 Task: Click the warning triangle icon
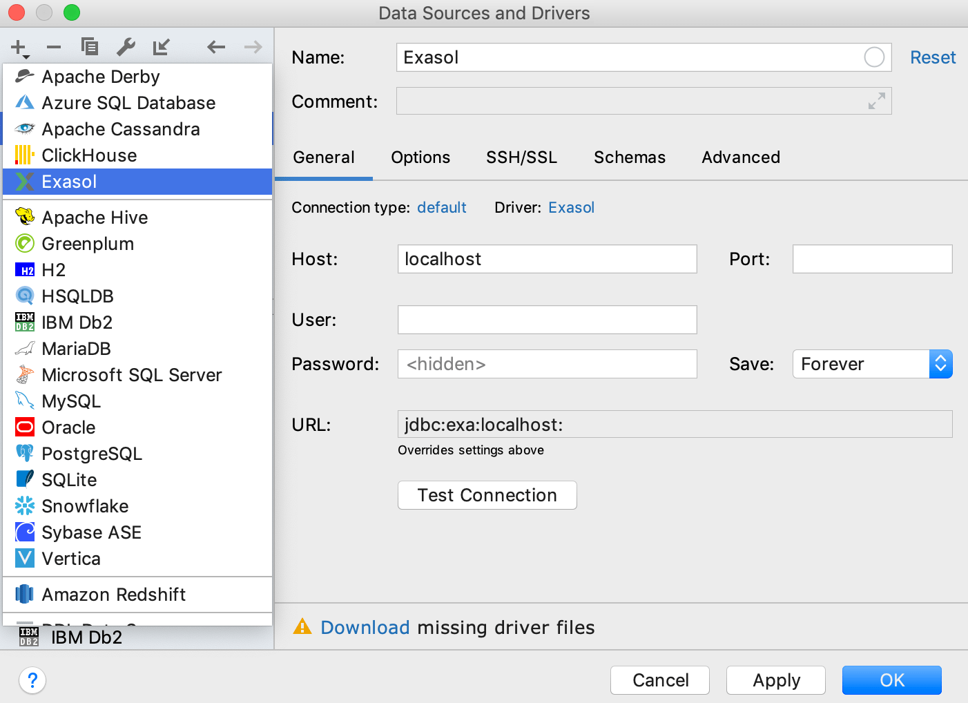[302, 626]
